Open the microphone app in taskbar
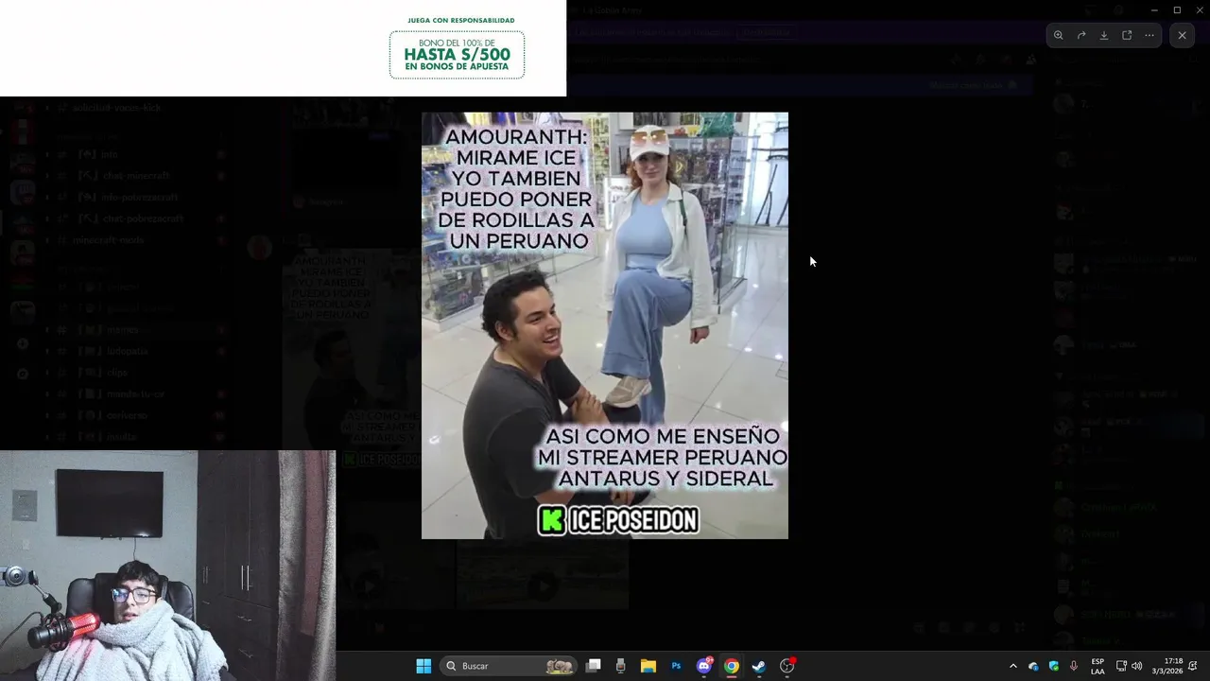 pos(620,666)
